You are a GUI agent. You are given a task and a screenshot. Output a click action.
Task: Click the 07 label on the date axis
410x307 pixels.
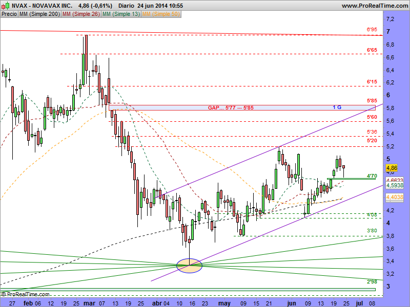(101, 303)
